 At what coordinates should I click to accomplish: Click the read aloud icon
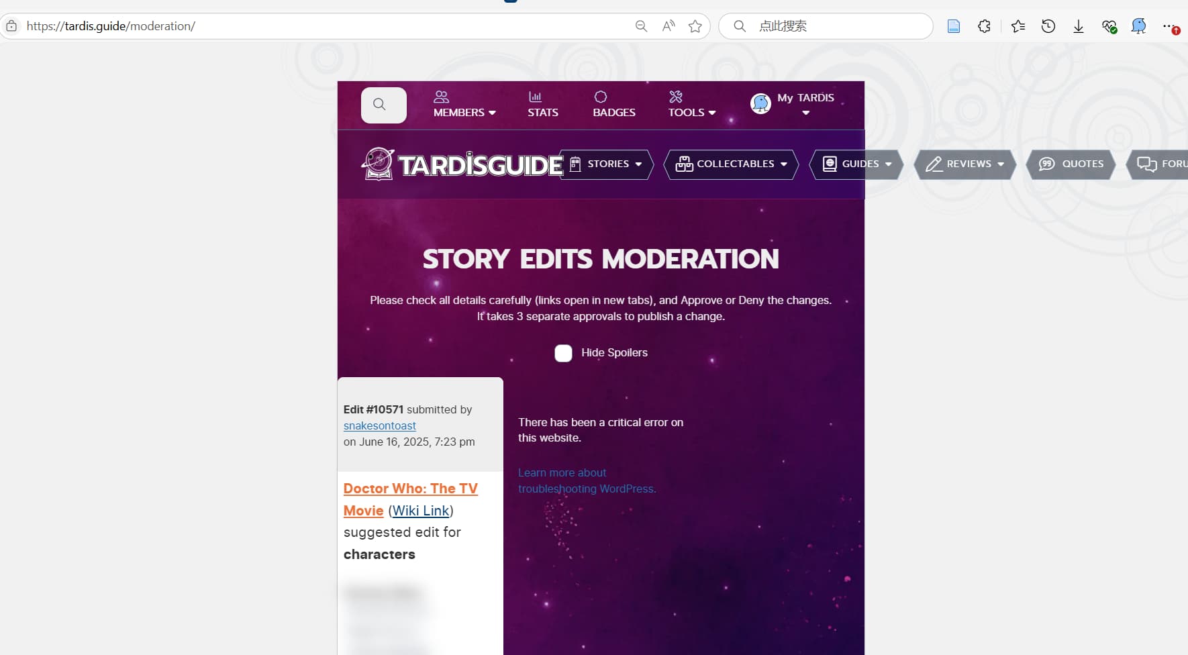pos(669,26)
